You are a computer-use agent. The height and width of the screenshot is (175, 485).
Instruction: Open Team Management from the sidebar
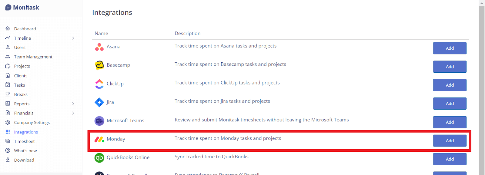tap(33, 57)
